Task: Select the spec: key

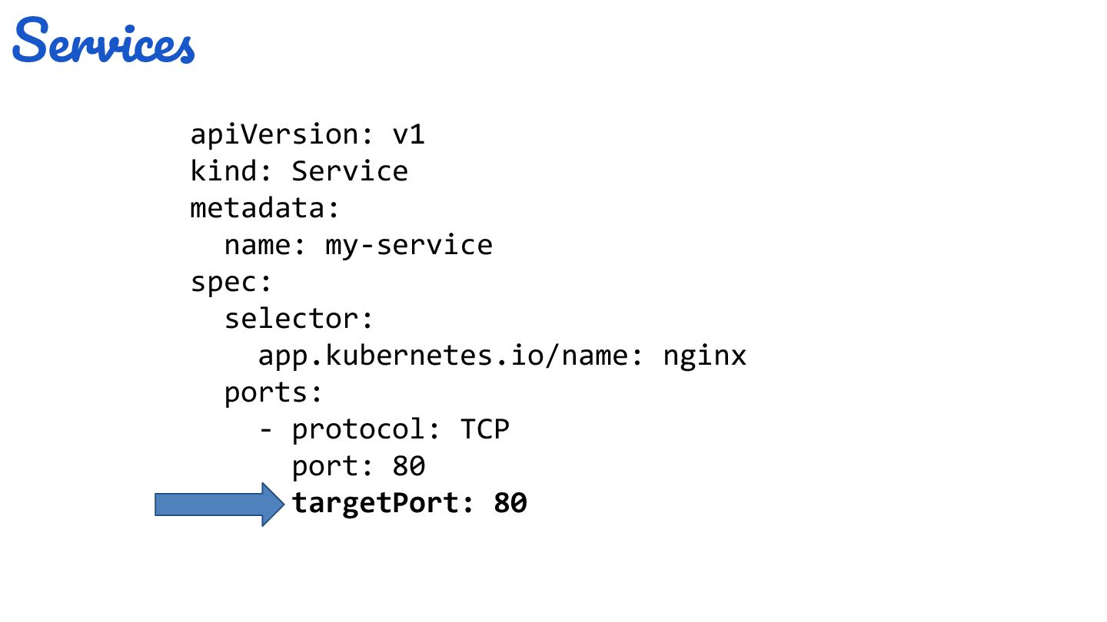Action: pyautogui.click(x=231, y=283)
